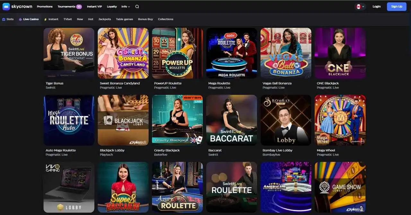
Task: Click the skycrown logo icon
Action: point(6,6)
